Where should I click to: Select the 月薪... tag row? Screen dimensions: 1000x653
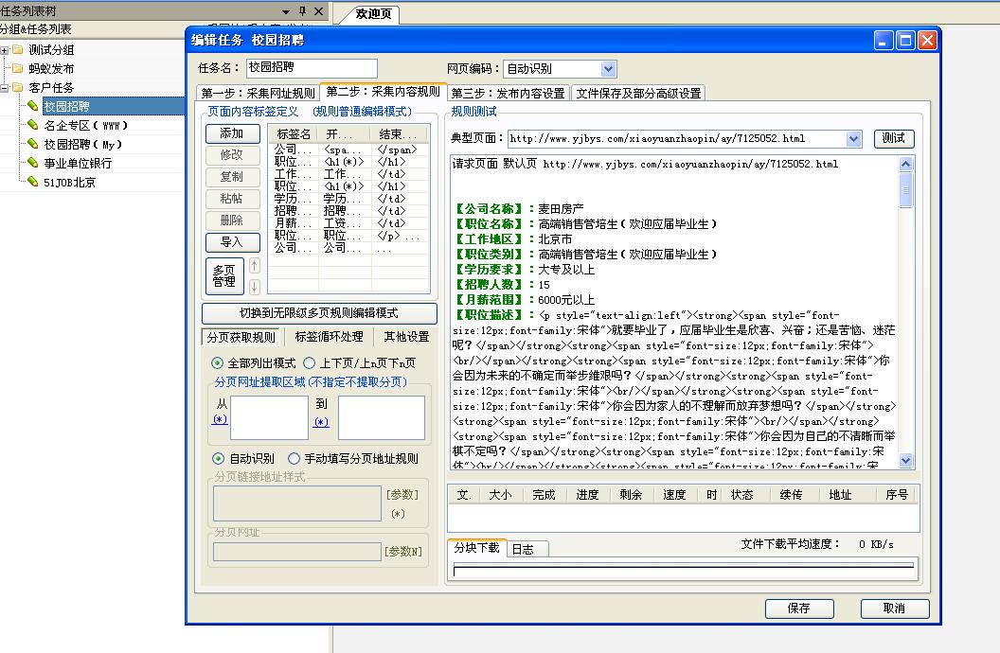348,223
